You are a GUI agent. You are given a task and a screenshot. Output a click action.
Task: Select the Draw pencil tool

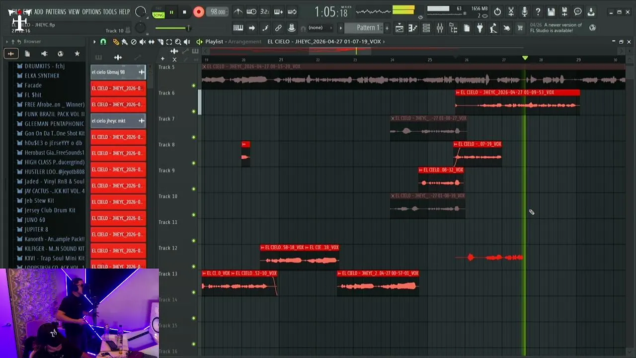coord(116,42)
